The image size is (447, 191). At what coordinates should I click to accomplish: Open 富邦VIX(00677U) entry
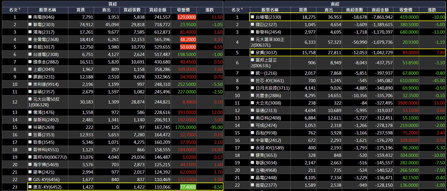(50, 157)
